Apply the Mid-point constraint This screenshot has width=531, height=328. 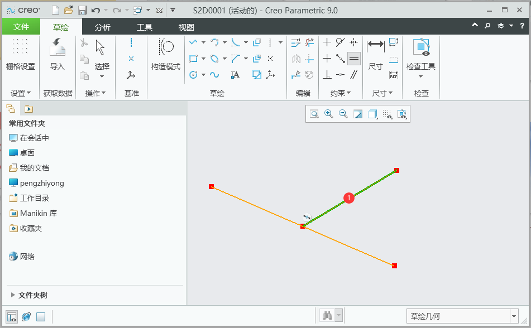point(341,59)
